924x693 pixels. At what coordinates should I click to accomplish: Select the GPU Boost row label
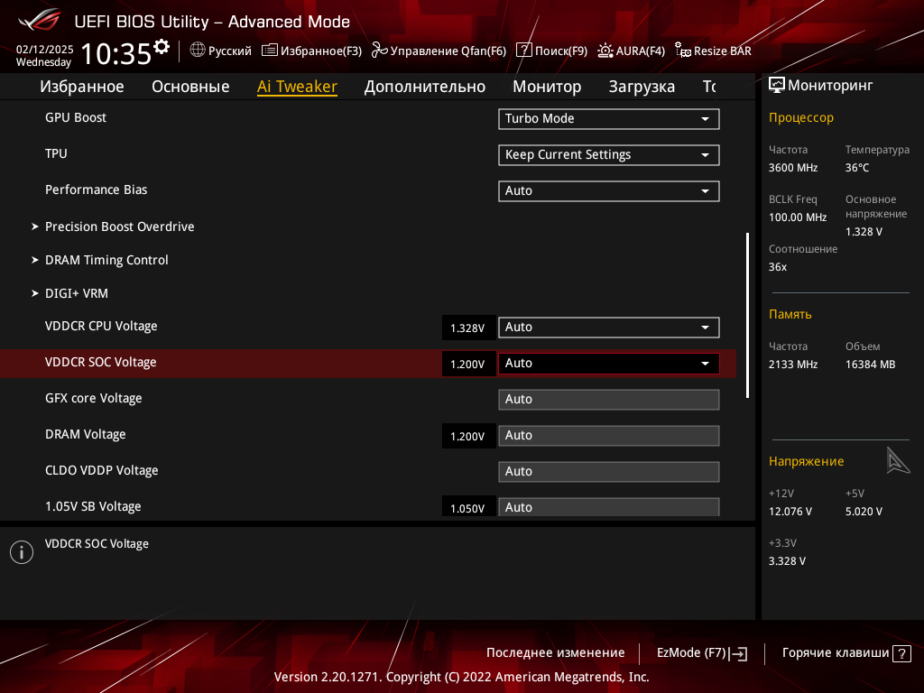coord(76,117)
